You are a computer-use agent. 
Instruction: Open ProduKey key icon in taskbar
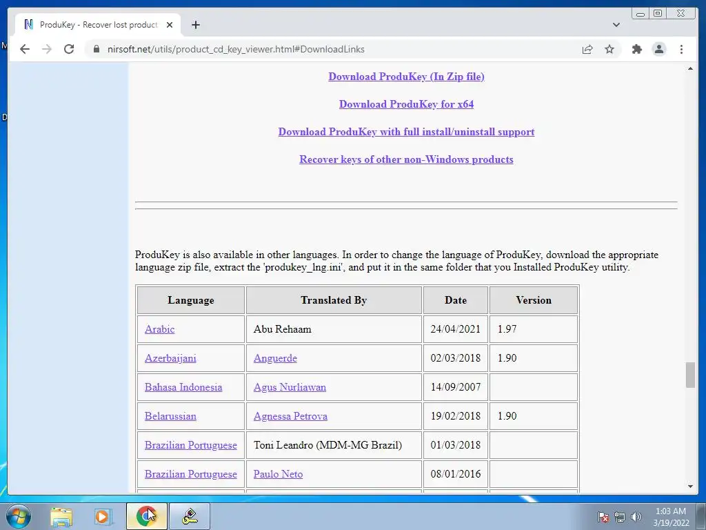(190, 516)
